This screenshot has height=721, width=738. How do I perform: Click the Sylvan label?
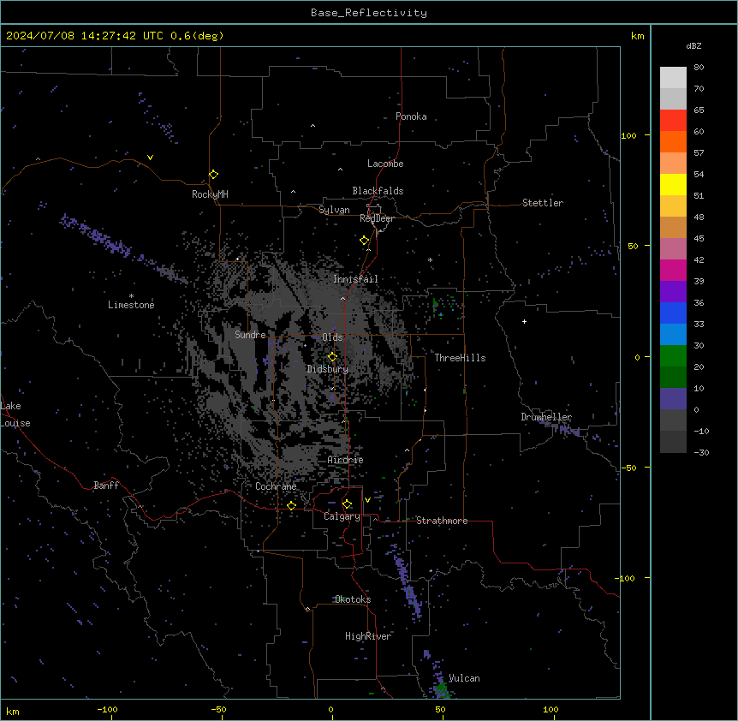(334, 210)
